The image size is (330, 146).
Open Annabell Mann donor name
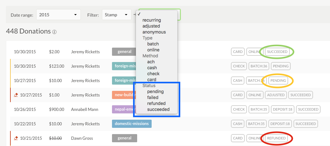click(85, 109)
